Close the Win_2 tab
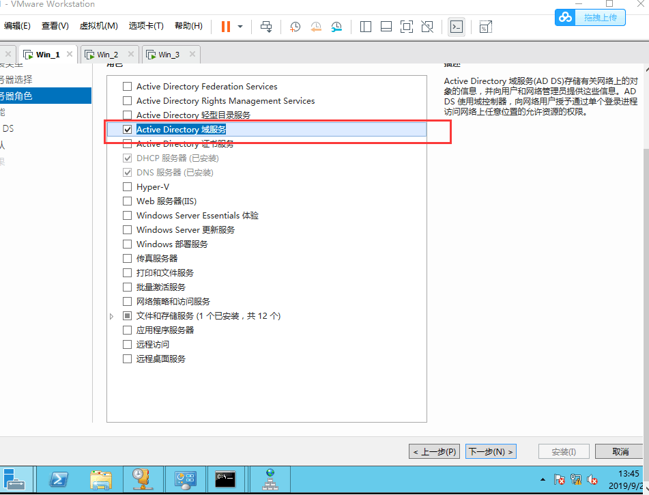Screen dimensions: 649x495 (x=131, y=54)
